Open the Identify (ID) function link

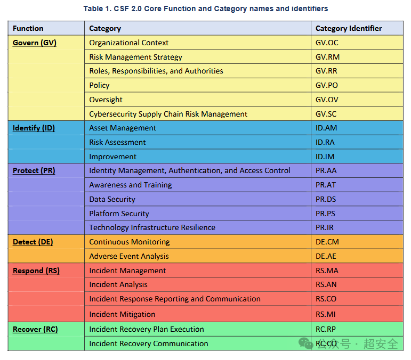[x=34, y=128]
